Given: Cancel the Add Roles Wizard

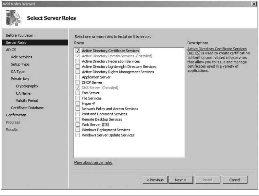Looking at the screenshot, I should pos(235,180).
